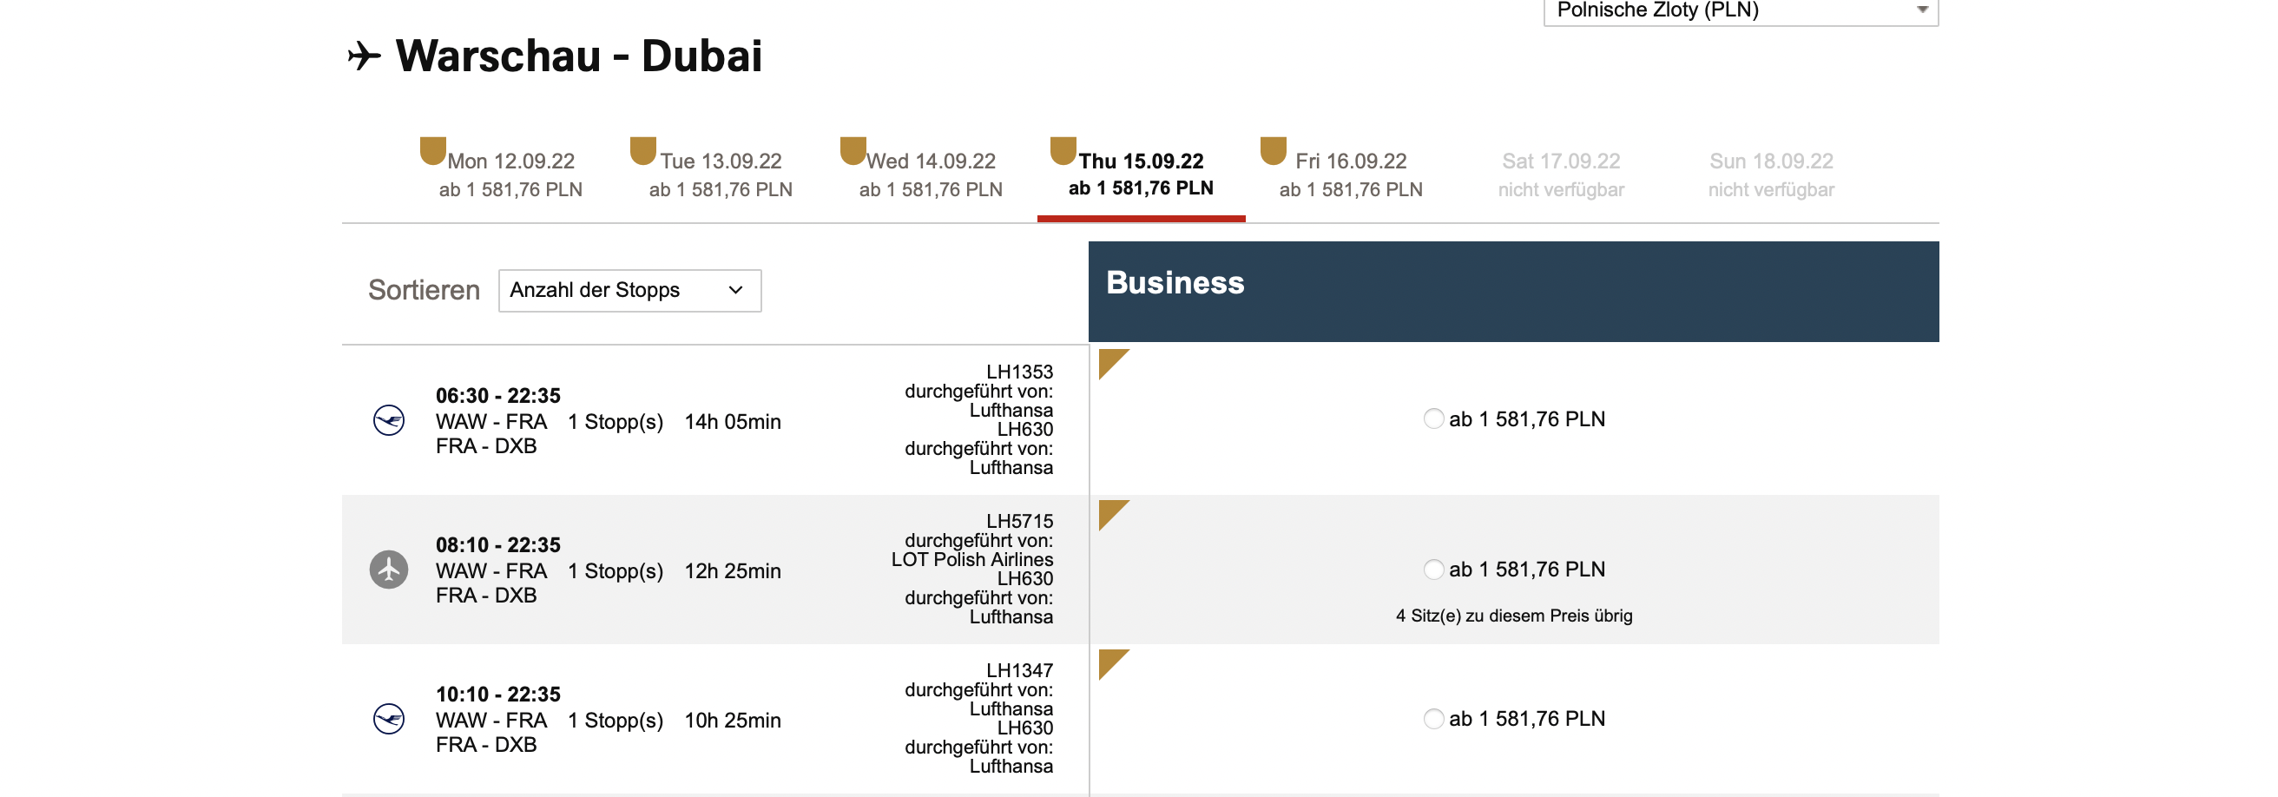The width and height of the screenshot is (2278, 797).
Task: Click the gray airplane icon for 08:10 flight
Action: click(388, 570)
